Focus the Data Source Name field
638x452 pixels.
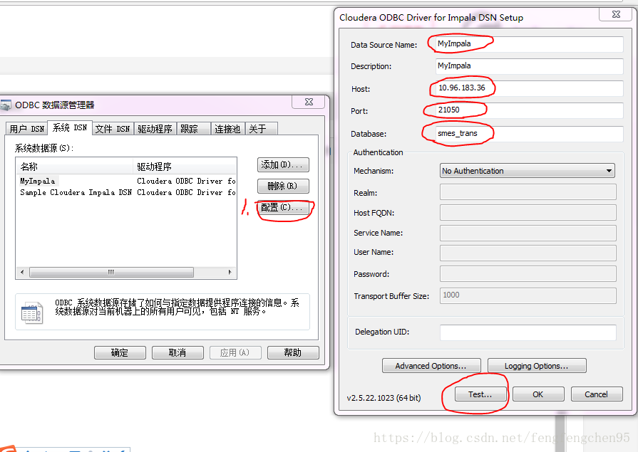pos(529,44)
